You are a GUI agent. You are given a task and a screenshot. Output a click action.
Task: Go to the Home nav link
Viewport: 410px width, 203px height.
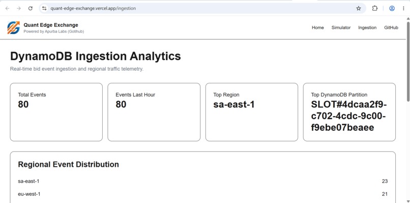click(318, 28)
